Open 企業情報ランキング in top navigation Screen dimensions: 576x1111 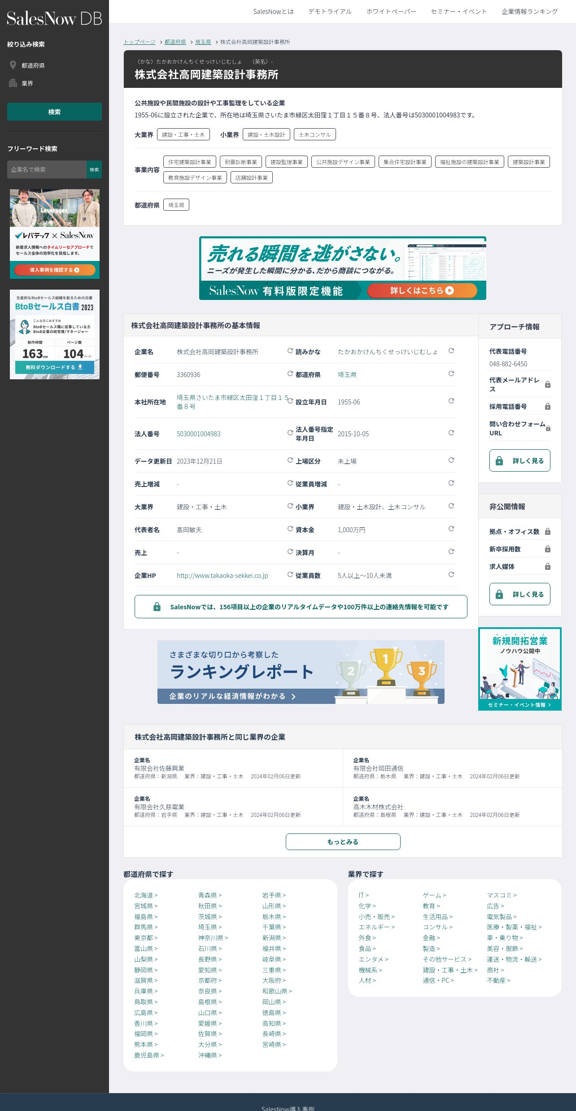tap(530, 12)
